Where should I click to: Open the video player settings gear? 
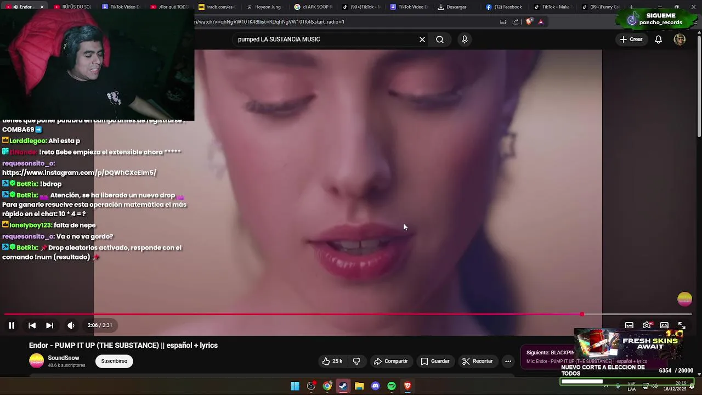pos(647,325)
